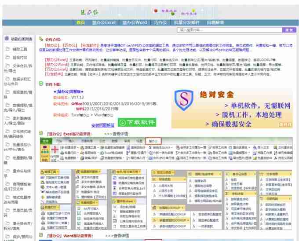Open the 格式批量修改与清除 category

tap(18, 200)
